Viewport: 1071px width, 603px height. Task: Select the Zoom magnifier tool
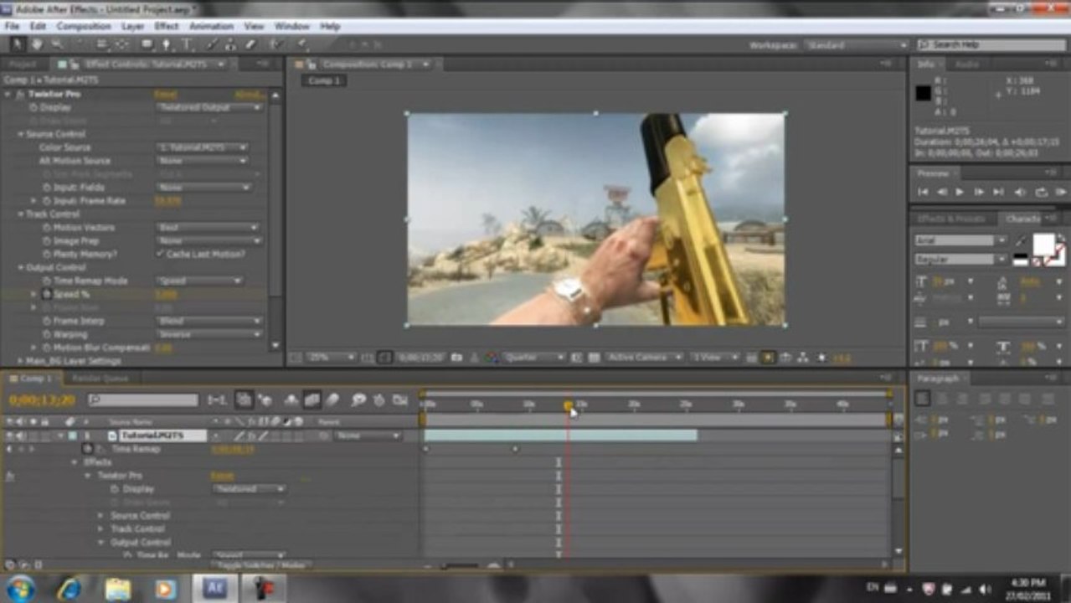(57, 44)
